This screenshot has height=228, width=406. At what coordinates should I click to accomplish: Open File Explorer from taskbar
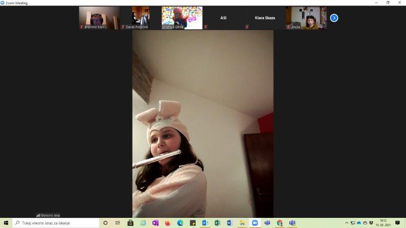tap(243, 223)
